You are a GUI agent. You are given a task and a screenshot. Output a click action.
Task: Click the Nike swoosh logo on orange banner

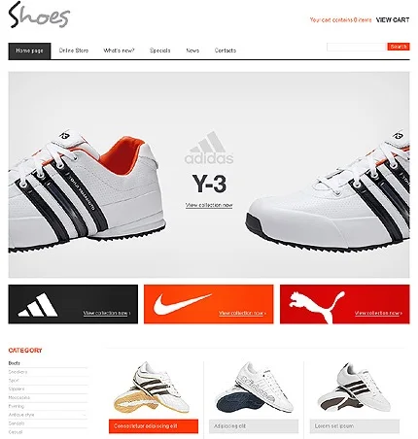pyautogui.click(x=182, y=304)
